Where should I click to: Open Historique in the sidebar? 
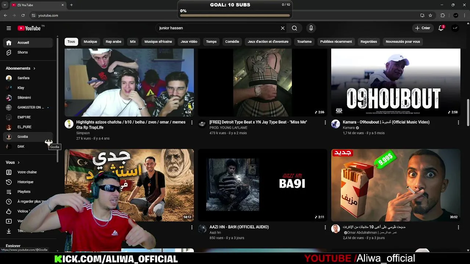(x=28, y=182)
